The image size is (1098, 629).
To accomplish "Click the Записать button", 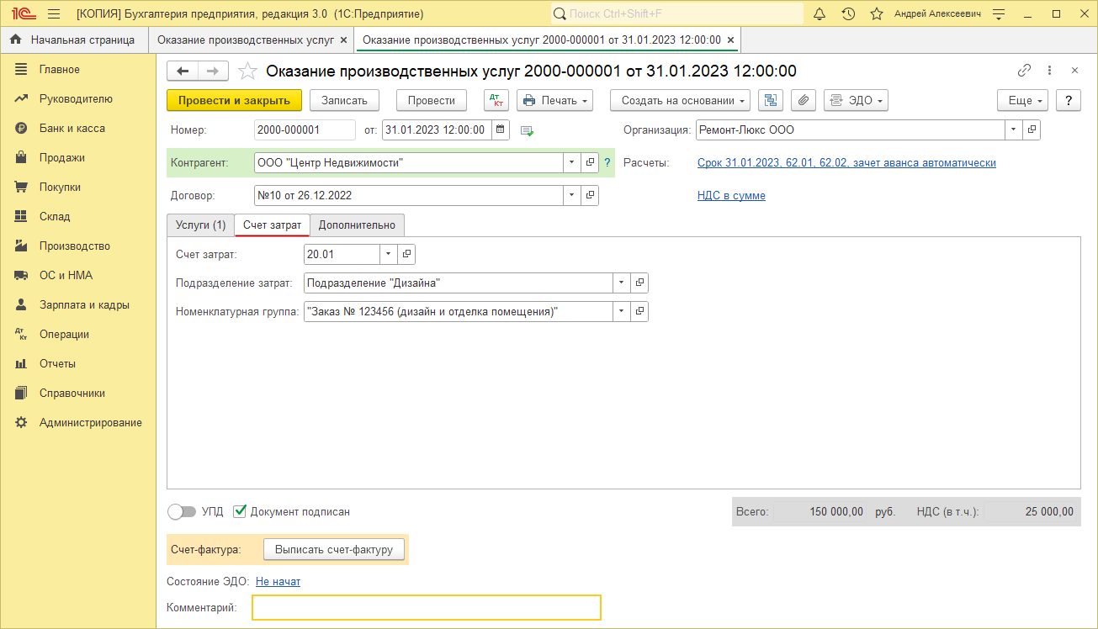I will pos(345,100).
